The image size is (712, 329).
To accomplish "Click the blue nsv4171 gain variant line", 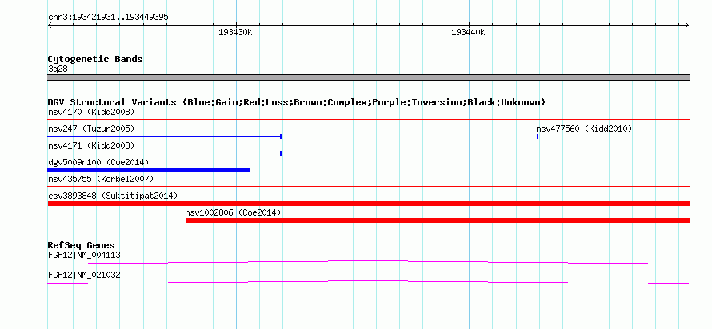I will pyautogui.click(x=164, y=153).
